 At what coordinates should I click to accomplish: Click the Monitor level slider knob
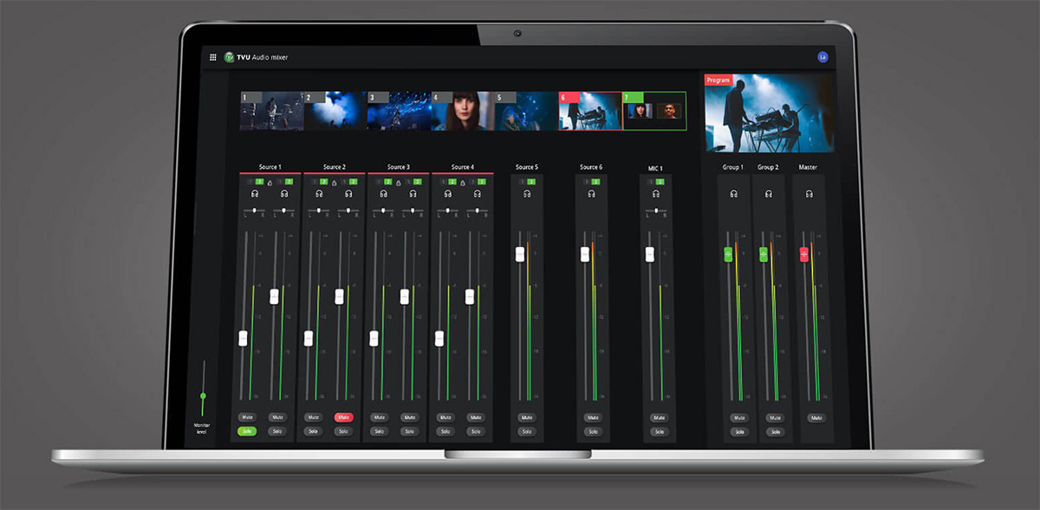click(x=203, y=397)
